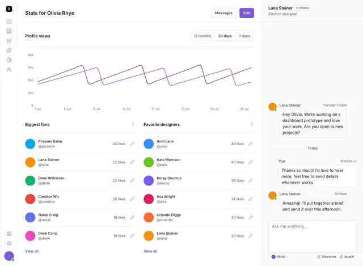The image size is (363, 266).
Task: Click the 46 likes value for Andi Lane
Action: pyautogui.click(x=238, y=143)
